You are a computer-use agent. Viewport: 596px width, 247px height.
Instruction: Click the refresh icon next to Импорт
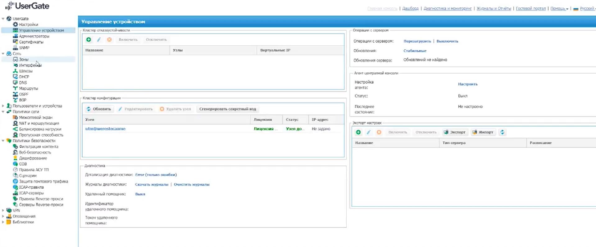[502, 132]
